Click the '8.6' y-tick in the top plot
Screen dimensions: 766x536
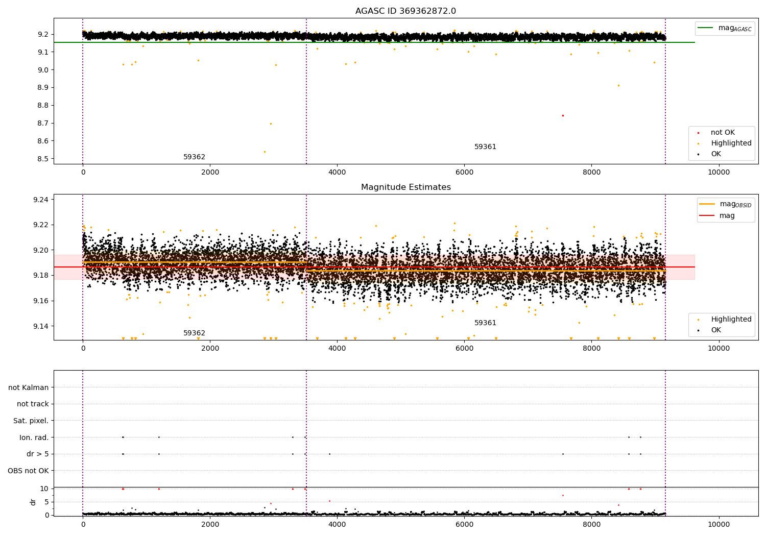pos(44,141)
